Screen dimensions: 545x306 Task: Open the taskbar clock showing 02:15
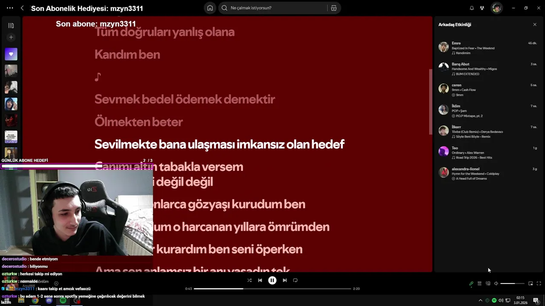point(520,300)
